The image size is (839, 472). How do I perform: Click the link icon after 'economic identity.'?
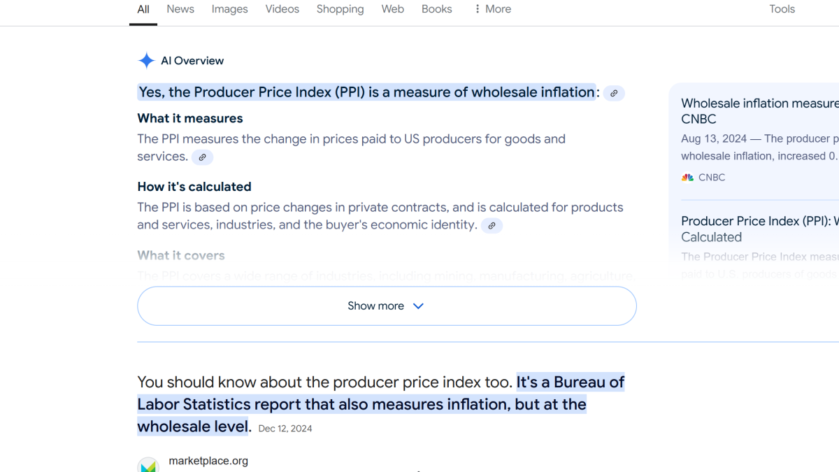pyautogui.click(x=492, y=226)
